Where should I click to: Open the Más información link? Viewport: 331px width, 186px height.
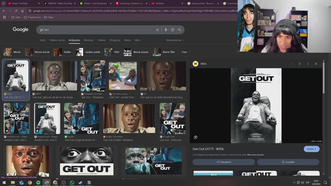(255, 155)
